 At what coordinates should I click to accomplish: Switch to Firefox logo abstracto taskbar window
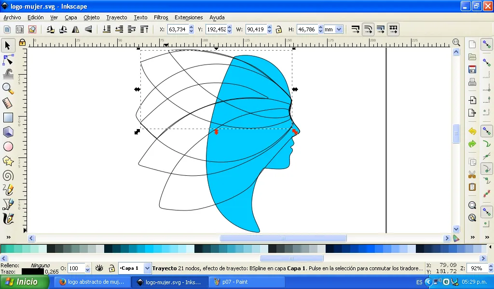pos(92,282)
